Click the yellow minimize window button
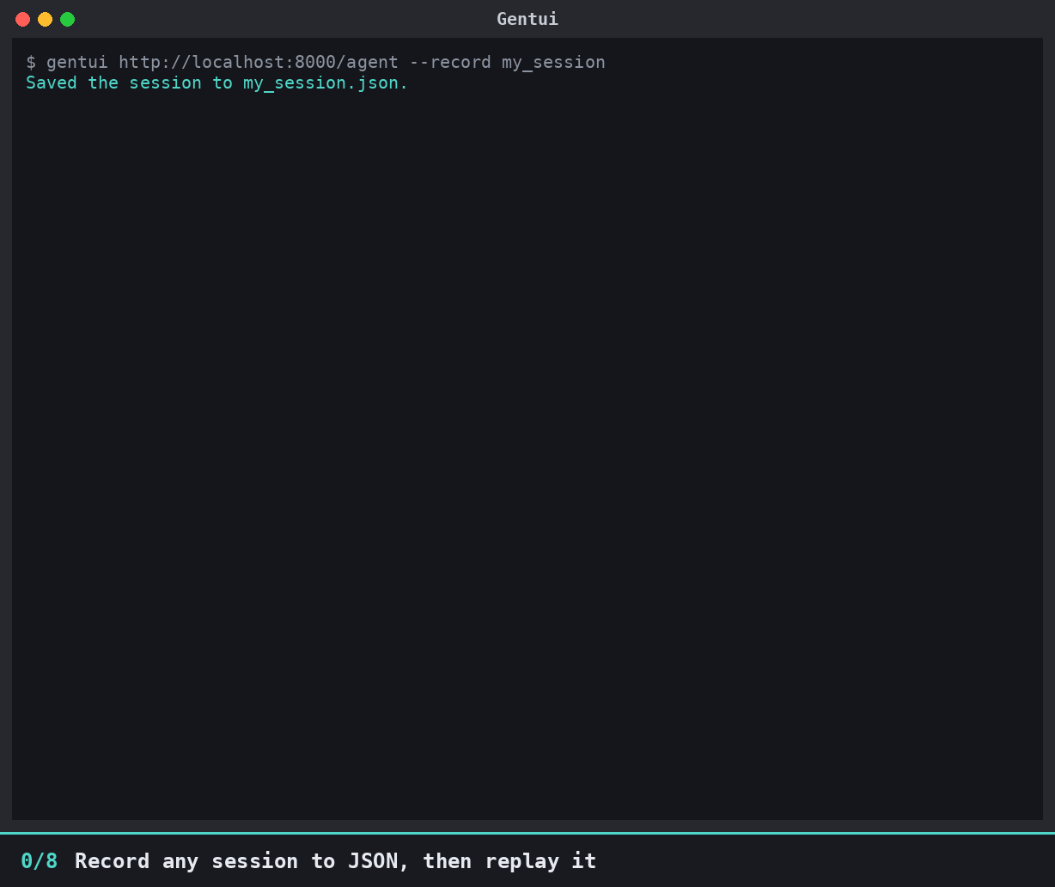1055x887 pixels. [x=46, y=19]
